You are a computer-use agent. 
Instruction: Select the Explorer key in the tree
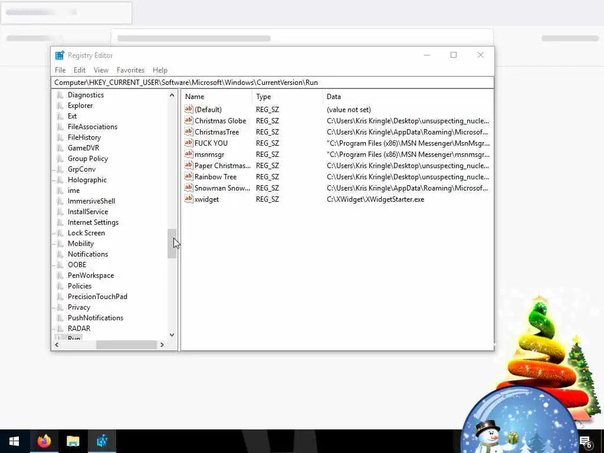point(80,106)
